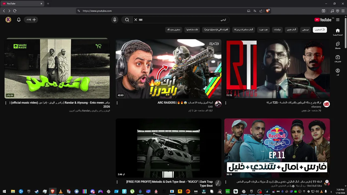Select the 'ألعاب مغامرات وحركة' filter chip
This screenshot has width=347, height=195.
(x=244, y=30)
